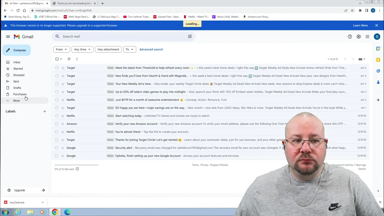Open Gmail support help icon
The height and width of the screenshot is (216, 384).
tap(350, 37)
